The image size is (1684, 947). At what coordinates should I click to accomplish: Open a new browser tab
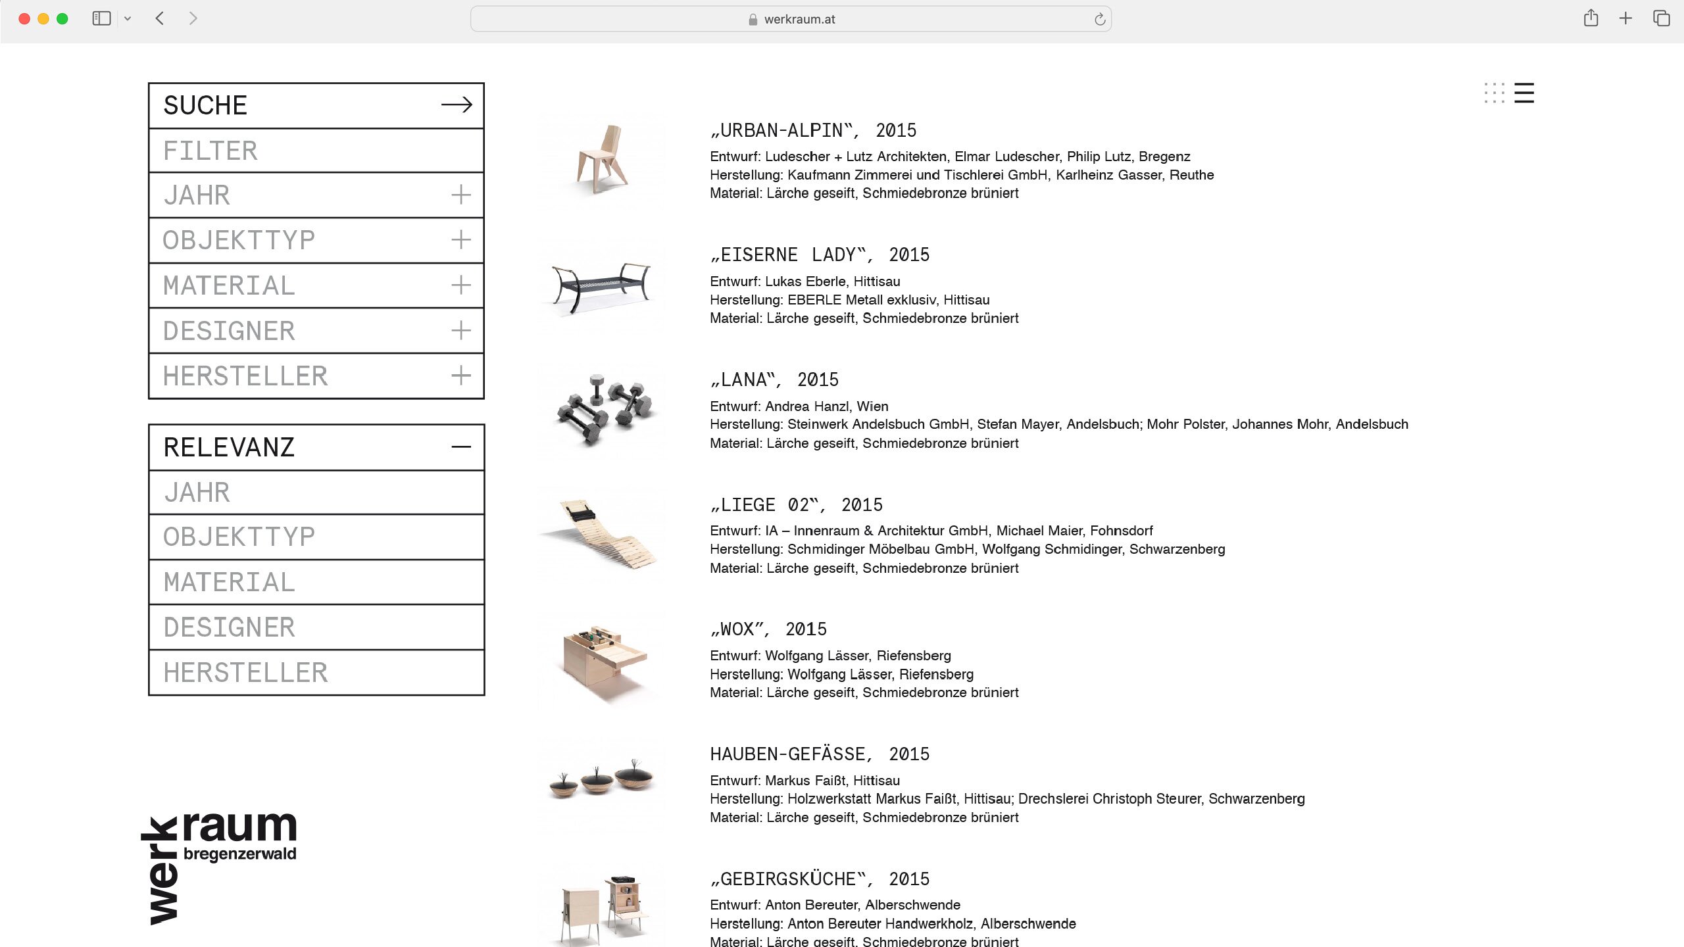tap(1625, 18)
